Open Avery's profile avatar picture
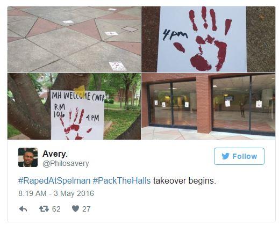 pos(28,157)
